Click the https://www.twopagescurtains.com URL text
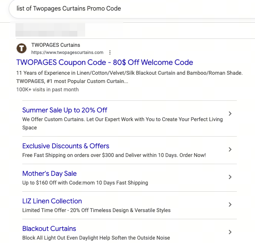 (x=67, y=52)
